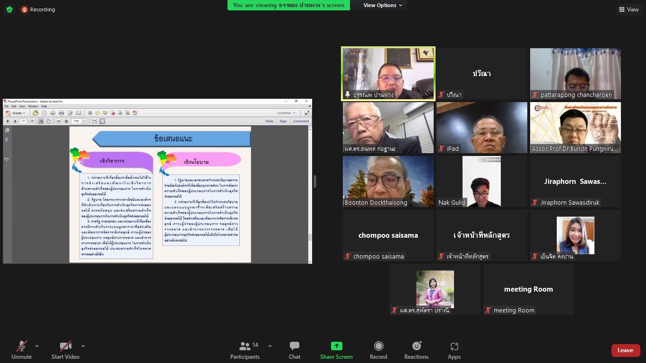Click the pinned speaker's video tile
This screenshot has width=646, height=363.
[388, 74]
